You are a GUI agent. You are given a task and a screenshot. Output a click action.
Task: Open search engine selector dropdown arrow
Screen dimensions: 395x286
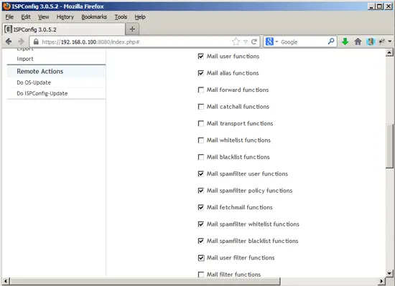(x=276, y=42)
